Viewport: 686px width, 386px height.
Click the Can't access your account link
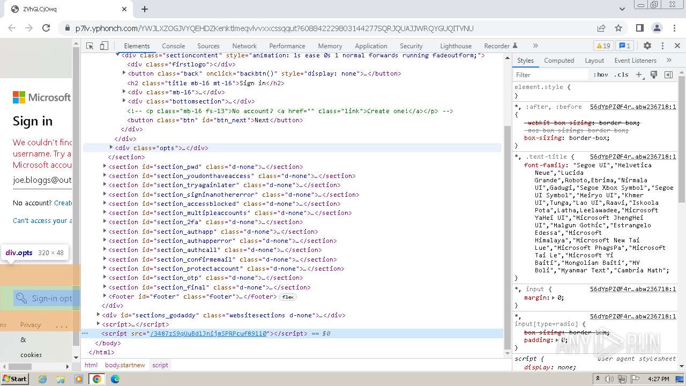(42, 220)
